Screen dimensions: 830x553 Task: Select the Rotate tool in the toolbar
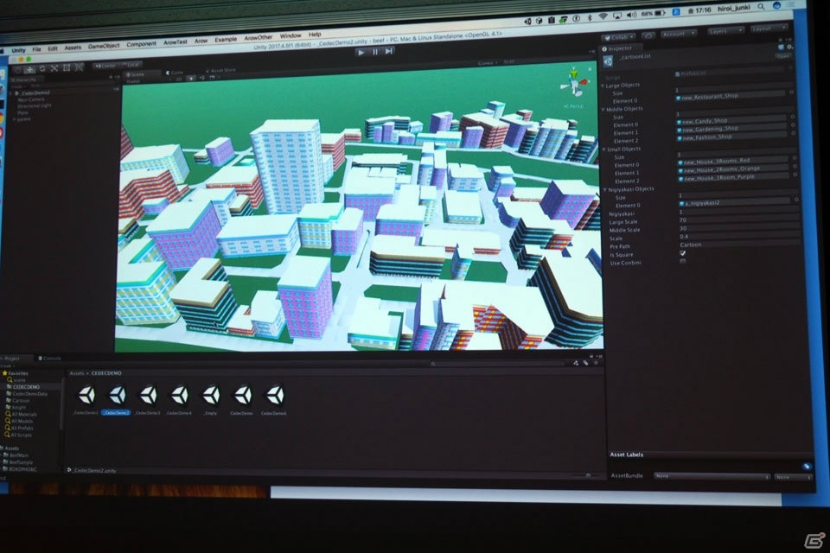coord(42,69)
